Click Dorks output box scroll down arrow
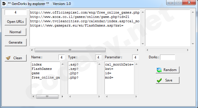This screenshot has width=198, height=108. tap(193, 44)
